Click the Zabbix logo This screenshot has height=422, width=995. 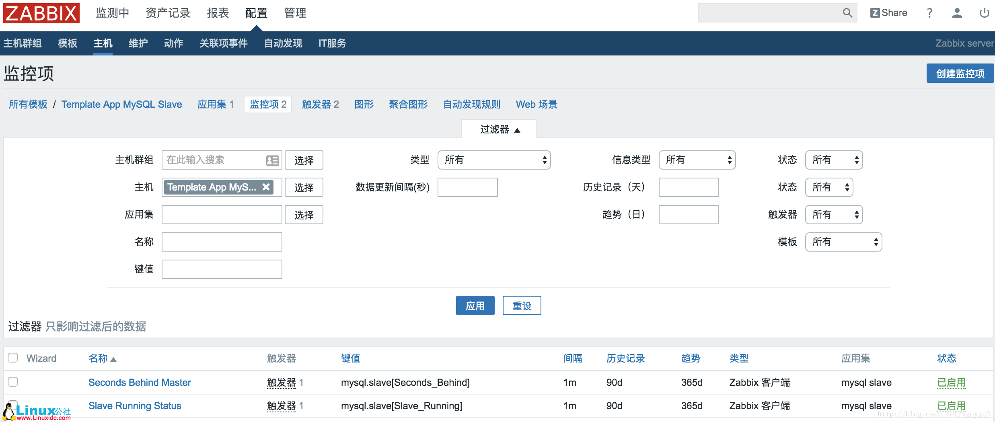[x=41, y=13]
